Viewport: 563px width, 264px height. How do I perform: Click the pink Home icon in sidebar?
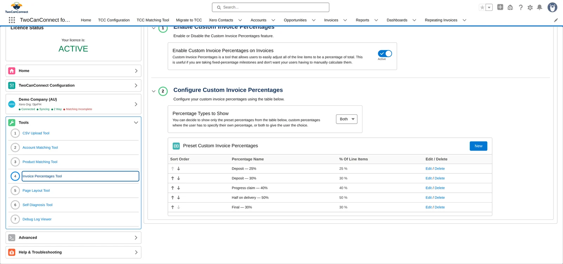[x=12, y=71]
